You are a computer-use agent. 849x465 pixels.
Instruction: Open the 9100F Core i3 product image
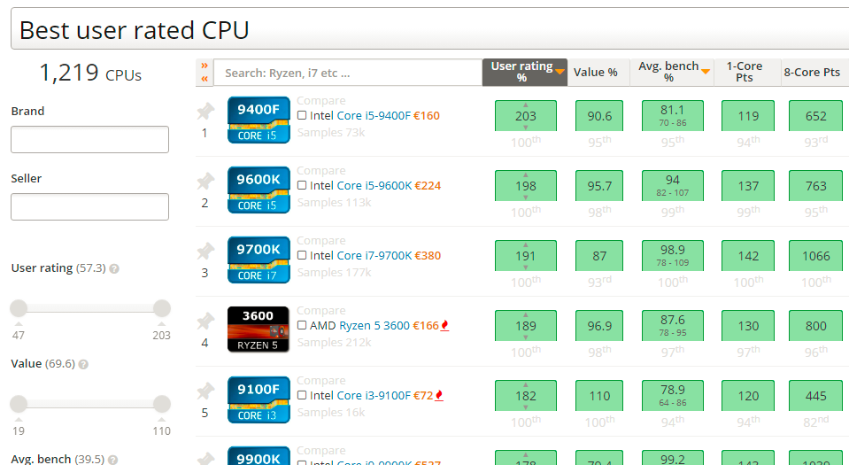(x=259, y=399)
